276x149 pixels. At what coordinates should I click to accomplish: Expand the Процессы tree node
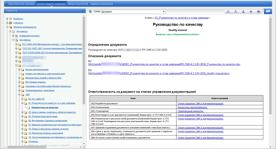7,19
